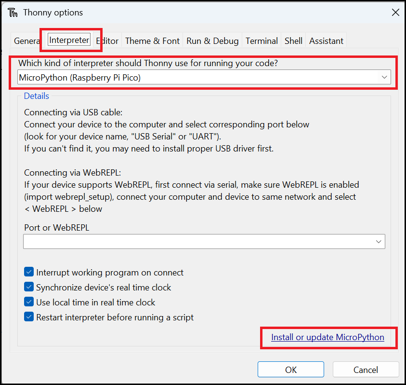Image resolution: width=406 pixels, height=385 pixels.
Task: Uncheck Interrupt working program on connect
Action: point(29,272)
